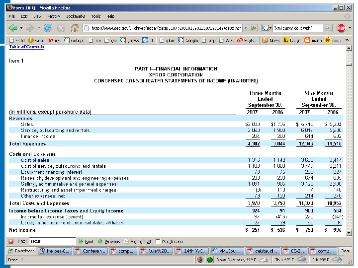Click the 'Total Revenues' row label

point(27,144)
